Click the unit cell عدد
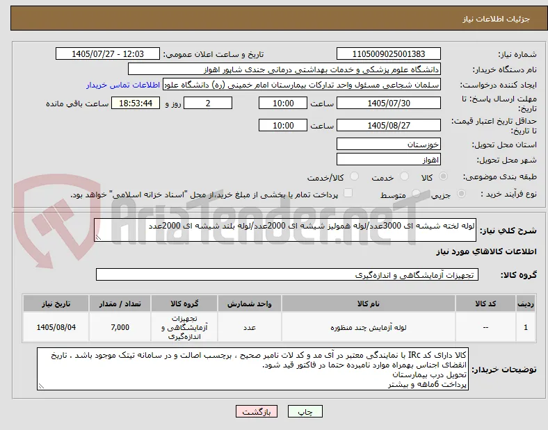 [x=250, y=327]
